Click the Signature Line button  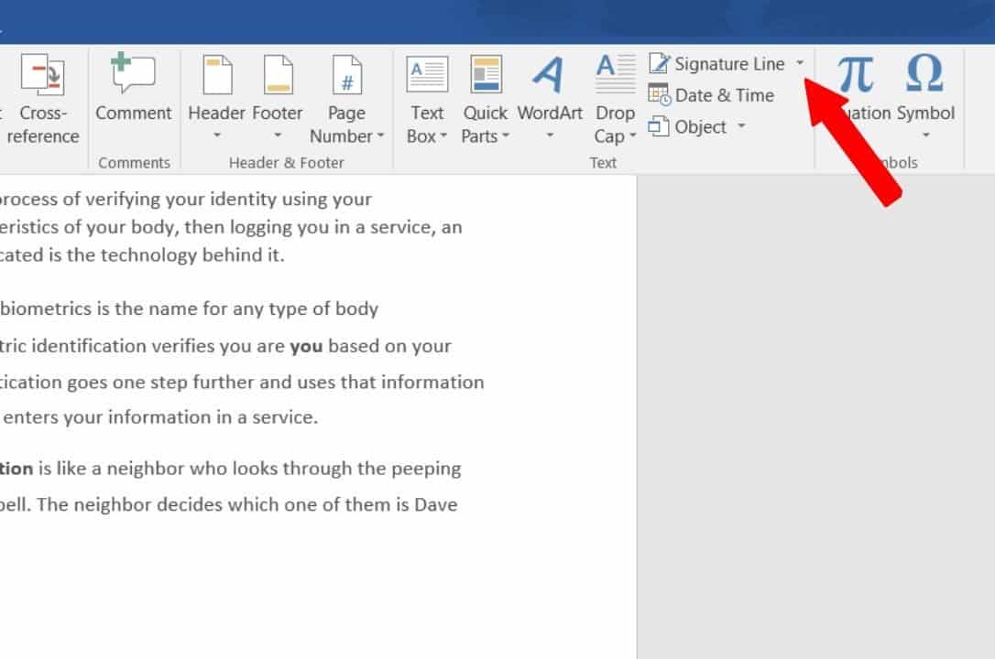(717, 63)
